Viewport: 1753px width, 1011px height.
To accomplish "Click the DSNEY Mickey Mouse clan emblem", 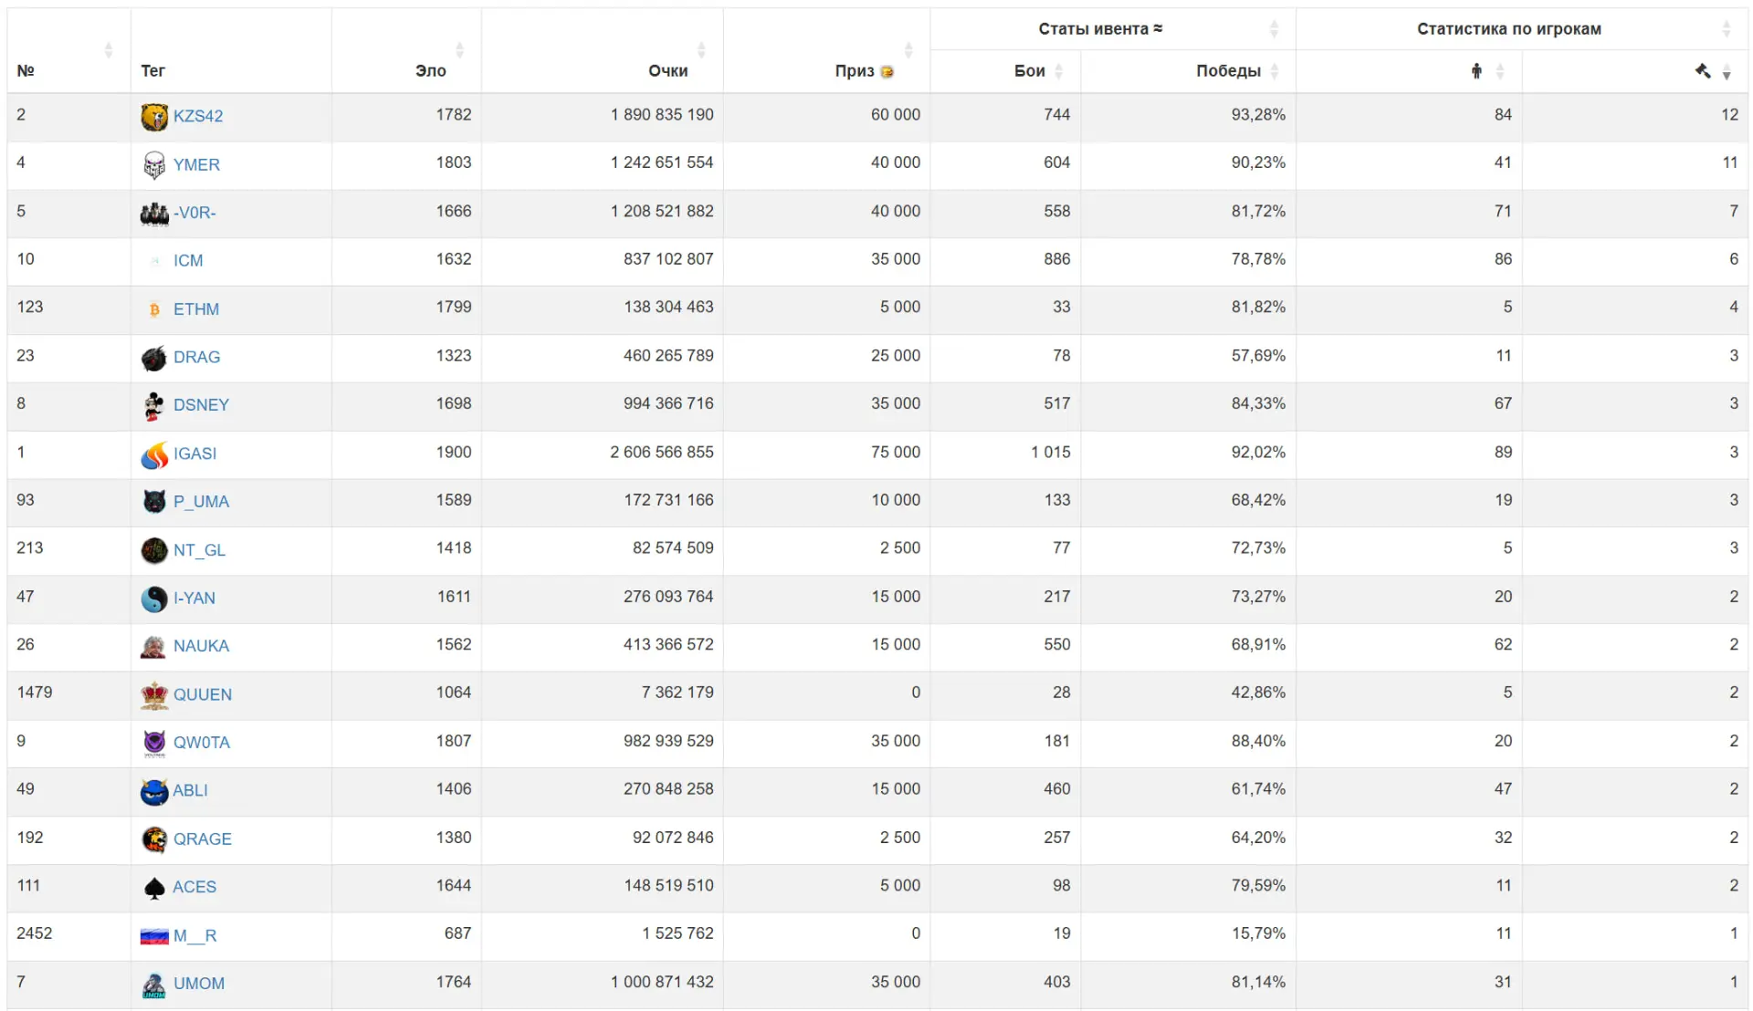I will click(x=154, y=406).
